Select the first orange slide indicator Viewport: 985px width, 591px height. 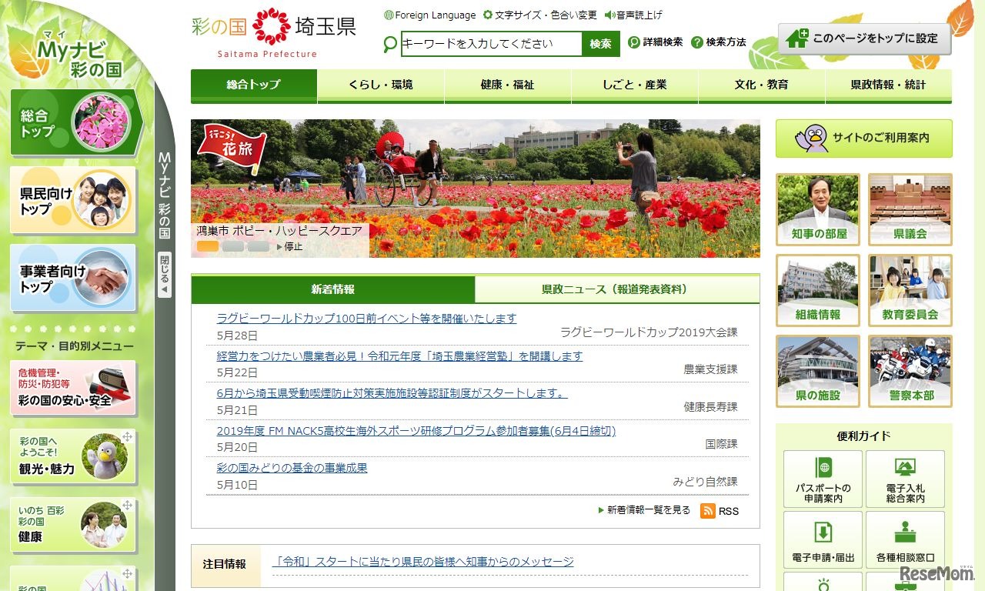pos(208,246)
